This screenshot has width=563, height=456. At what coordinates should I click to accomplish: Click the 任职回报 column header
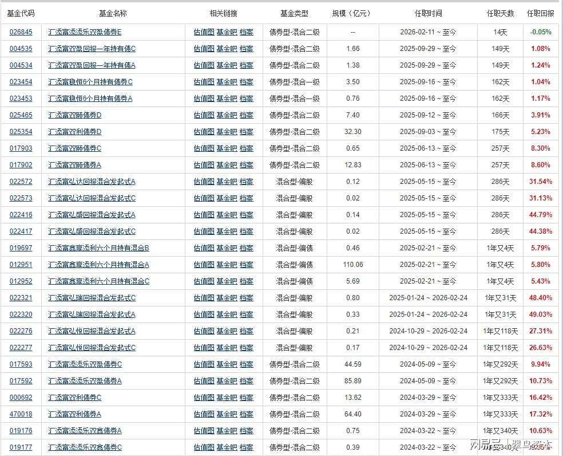click(x=540, y=13)
